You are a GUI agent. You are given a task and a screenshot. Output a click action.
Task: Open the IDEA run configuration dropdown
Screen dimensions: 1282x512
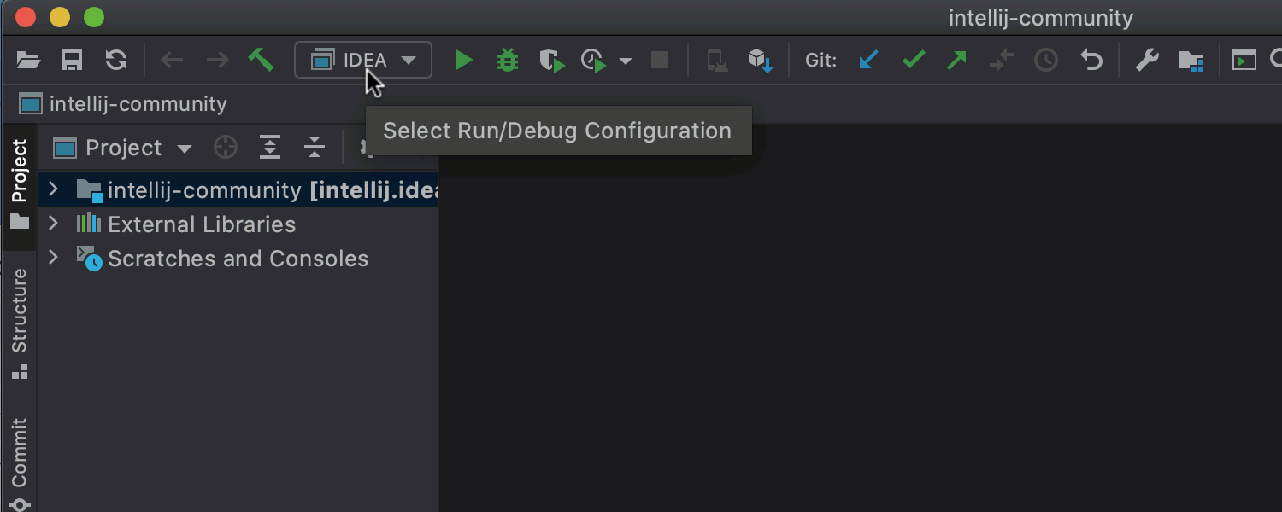coord(363,61)
